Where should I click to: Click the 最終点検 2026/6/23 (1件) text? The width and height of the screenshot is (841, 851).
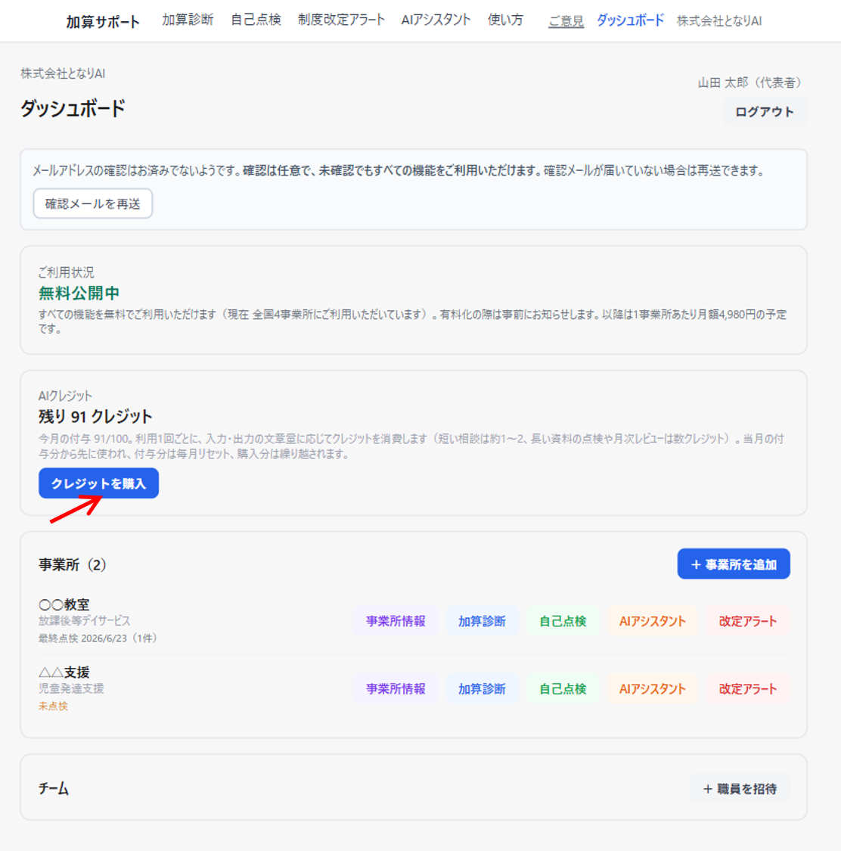pos(98,638)
